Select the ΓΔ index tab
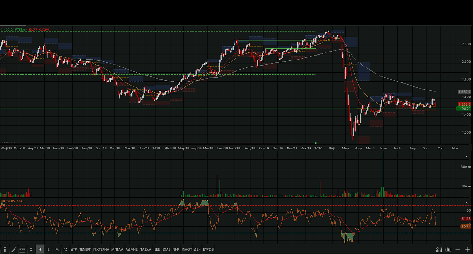This screenshot has width=473, height=254. (x=66, y=250)
